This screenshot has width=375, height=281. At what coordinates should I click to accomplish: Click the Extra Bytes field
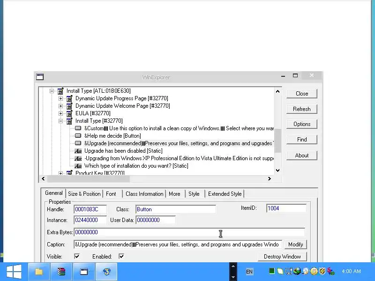tap(189, 232)
